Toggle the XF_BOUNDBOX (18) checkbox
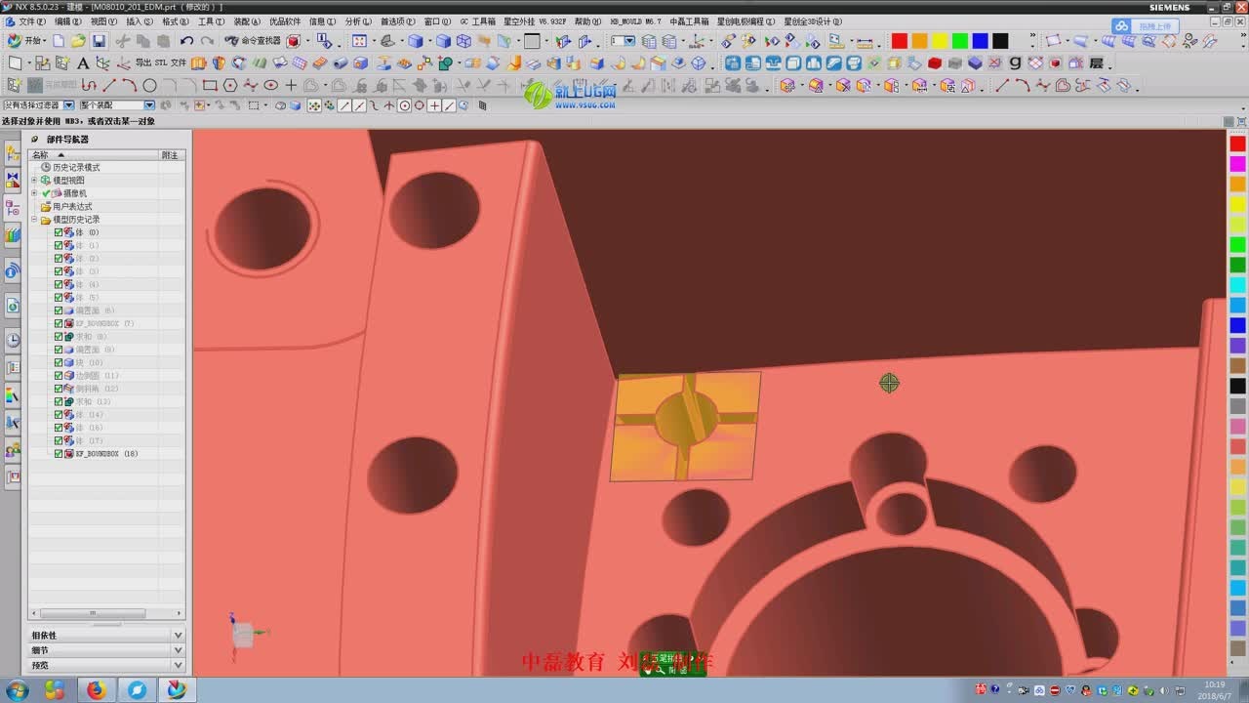This screenshot has width=1249, height=703. [59, 454]
